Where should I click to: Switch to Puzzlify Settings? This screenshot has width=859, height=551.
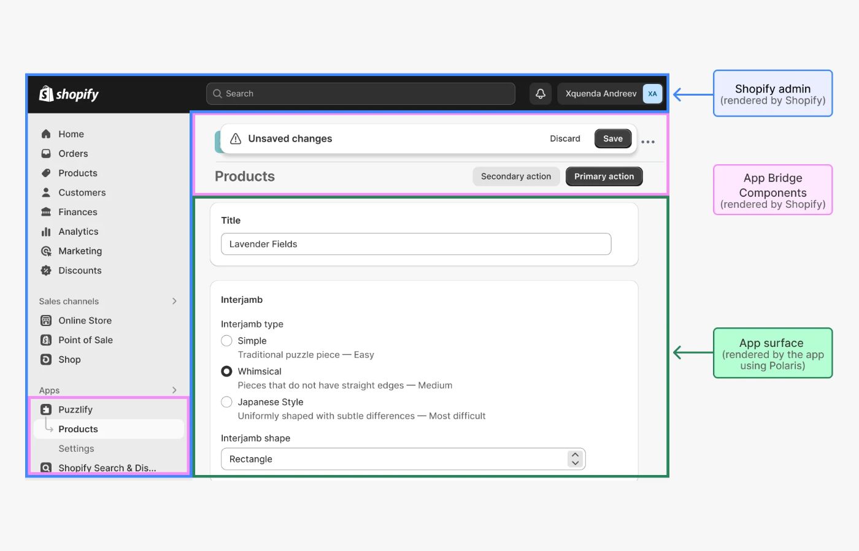click(x=76, y=448)
